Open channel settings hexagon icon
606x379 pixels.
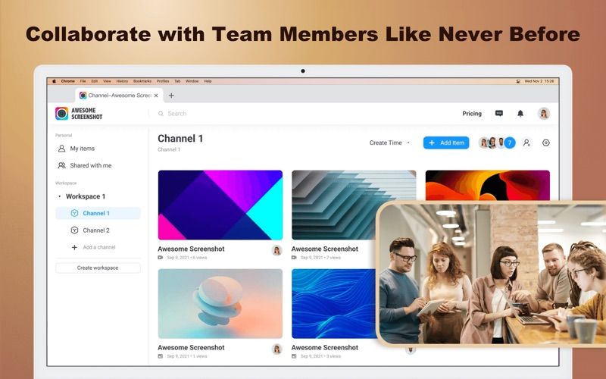[545, 143]
